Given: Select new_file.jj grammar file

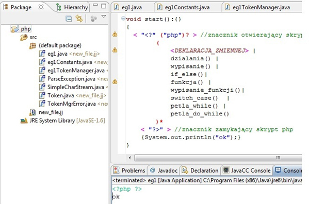Looking at the screenshot, I should (51, 112).
